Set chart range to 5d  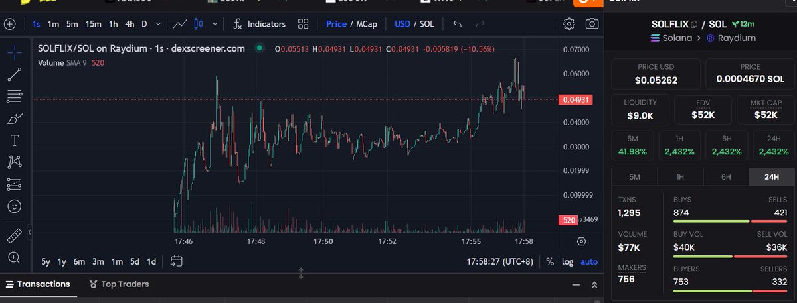pos(135,261)
